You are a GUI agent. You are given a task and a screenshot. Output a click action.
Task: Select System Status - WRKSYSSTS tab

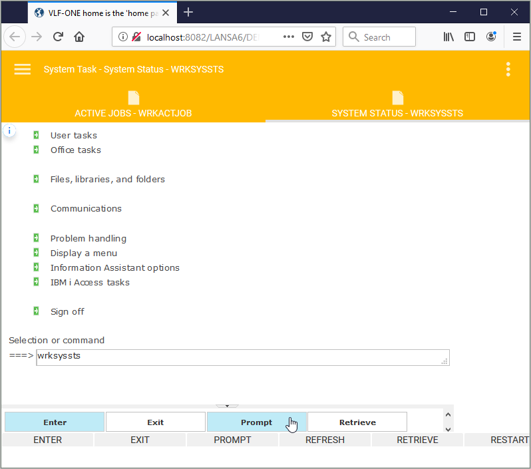point(397,105)
